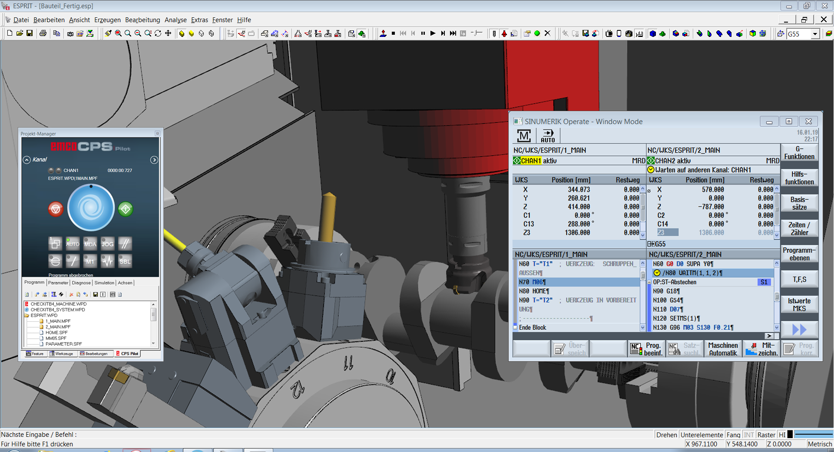Screen dimensions: 834x452
Task: Click the Save diskette icon in main toolbar
Action: [30, 33]
